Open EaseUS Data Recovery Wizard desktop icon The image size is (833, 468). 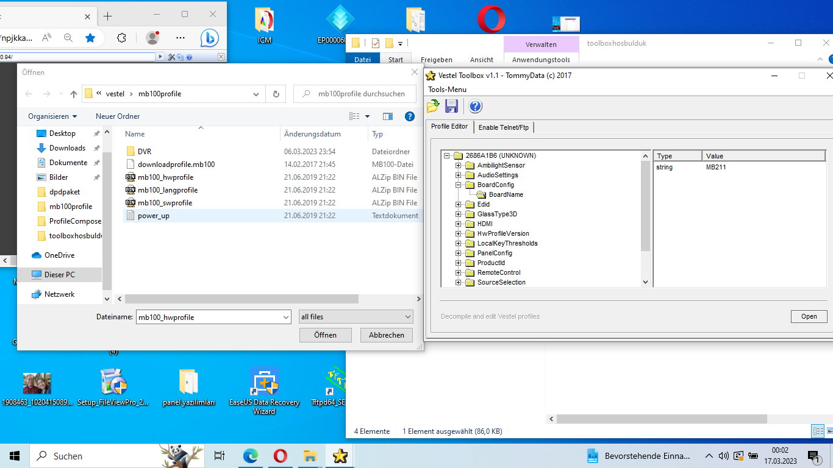[x=264, y=391]
